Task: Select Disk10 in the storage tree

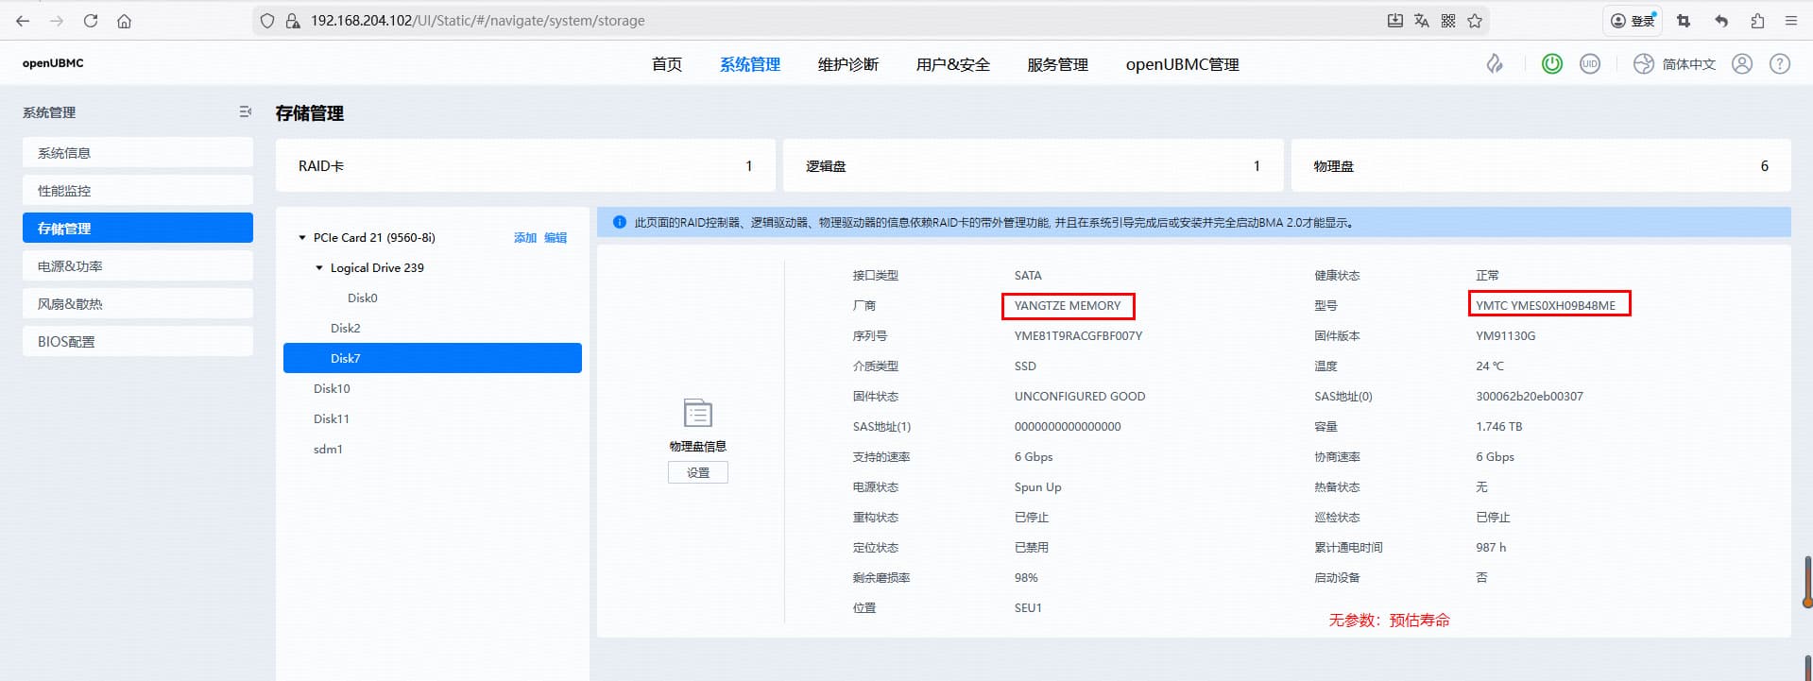Action: [x=332, y=389]
